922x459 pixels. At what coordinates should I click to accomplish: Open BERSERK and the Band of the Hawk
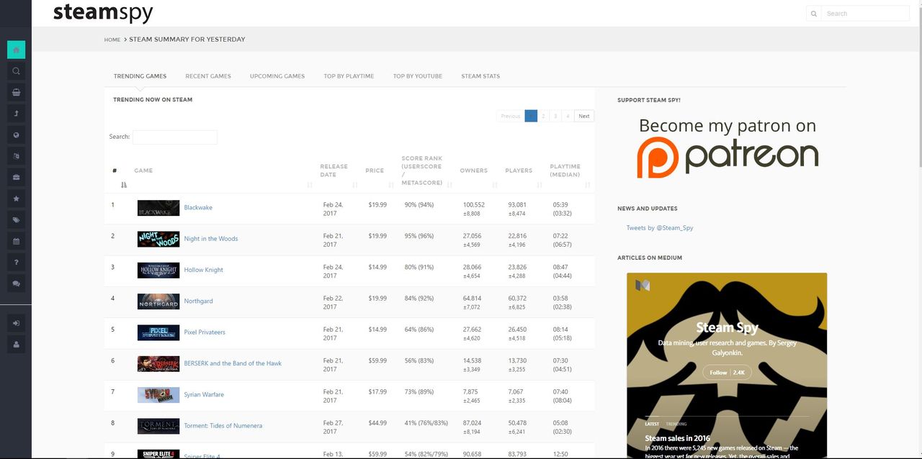click(233, 363)
